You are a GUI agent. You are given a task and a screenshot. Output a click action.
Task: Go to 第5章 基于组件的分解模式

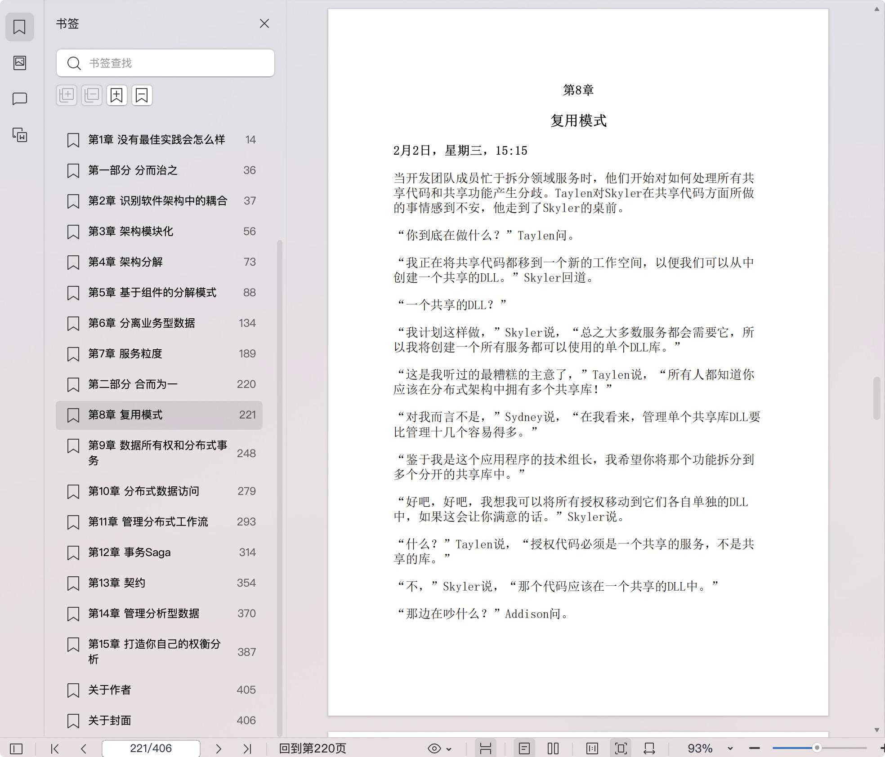point(159,293)
